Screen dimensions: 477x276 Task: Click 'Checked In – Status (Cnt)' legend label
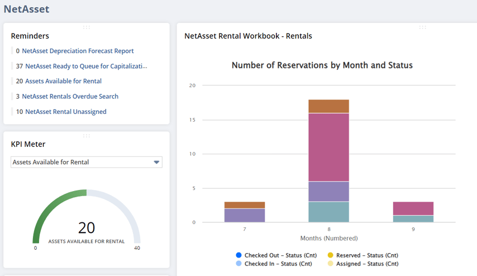278,264
